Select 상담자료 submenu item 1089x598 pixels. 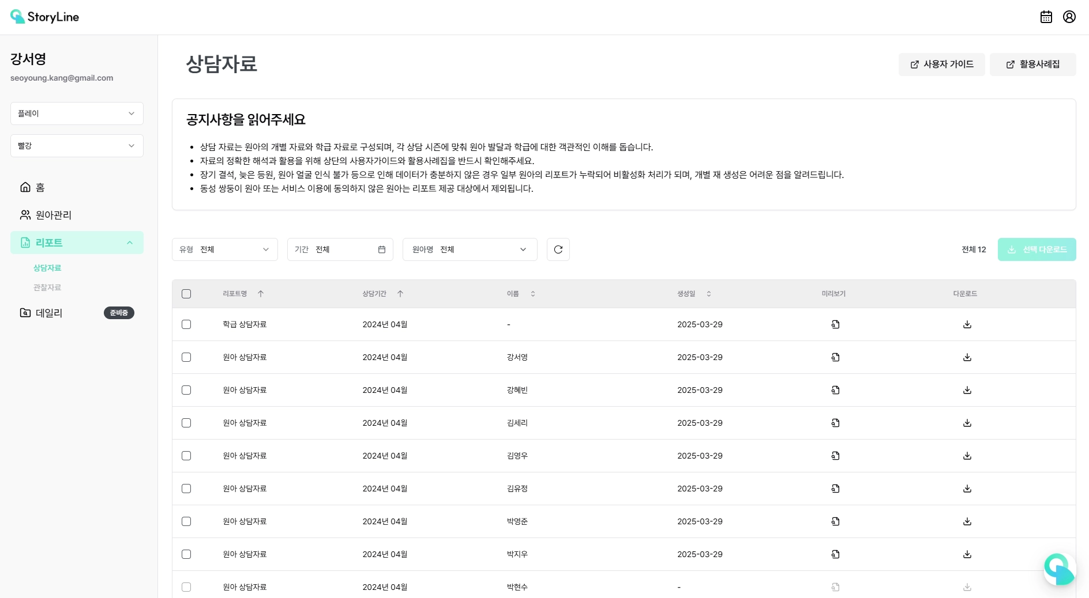[47, 268]
